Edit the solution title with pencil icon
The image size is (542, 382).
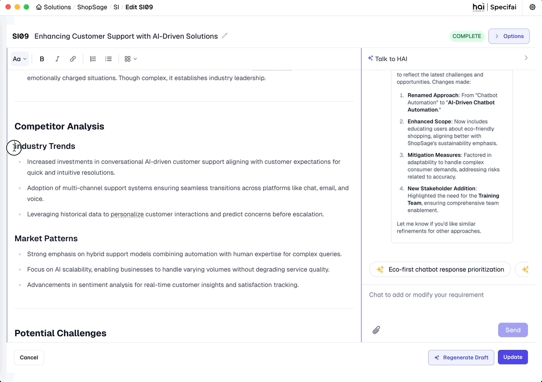[x=225, y=36]
